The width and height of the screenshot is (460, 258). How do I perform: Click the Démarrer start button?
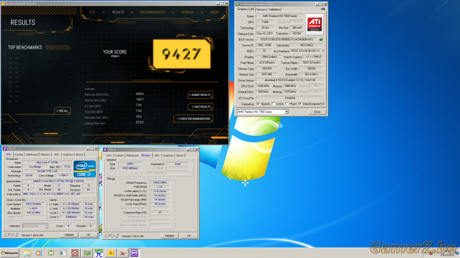point(9,253)
